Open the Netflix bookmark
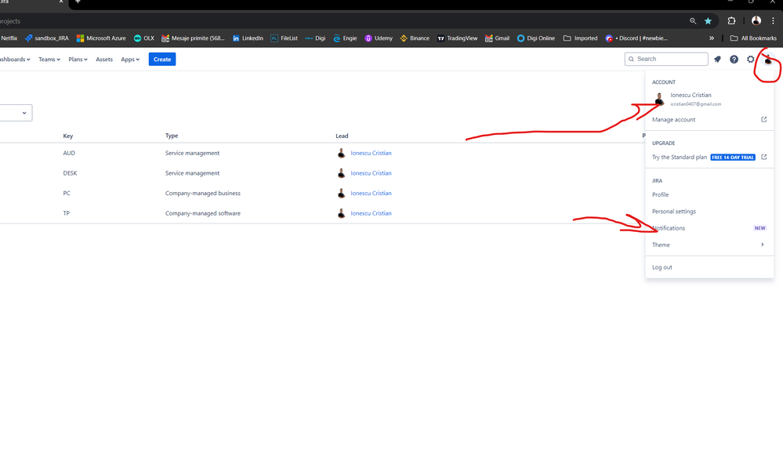This screenshot has height=464, width=783. pos(9,38)
